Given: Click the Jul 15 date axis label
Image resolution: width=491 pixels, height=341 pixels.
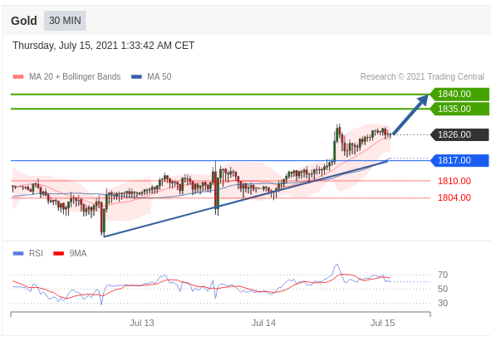Looking at the screenshot, I should tap(383, 323).
